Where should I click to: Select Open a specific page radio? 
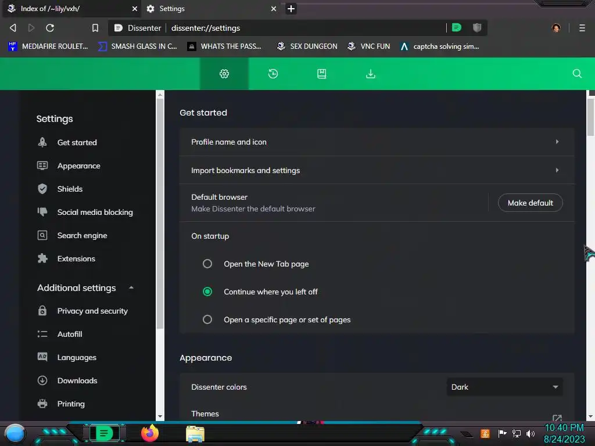(207, 319)
